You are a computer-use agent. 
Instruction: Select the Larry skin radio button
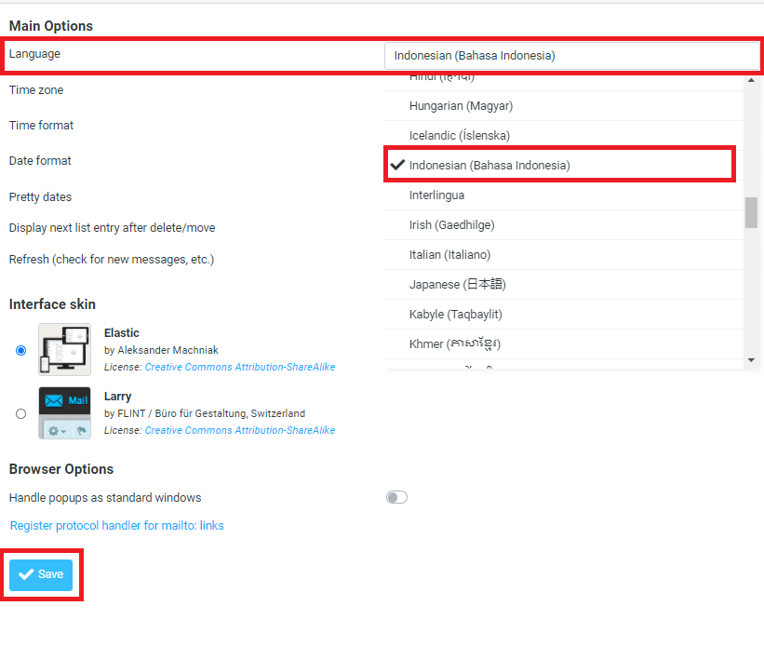click(x=21, y=413)
